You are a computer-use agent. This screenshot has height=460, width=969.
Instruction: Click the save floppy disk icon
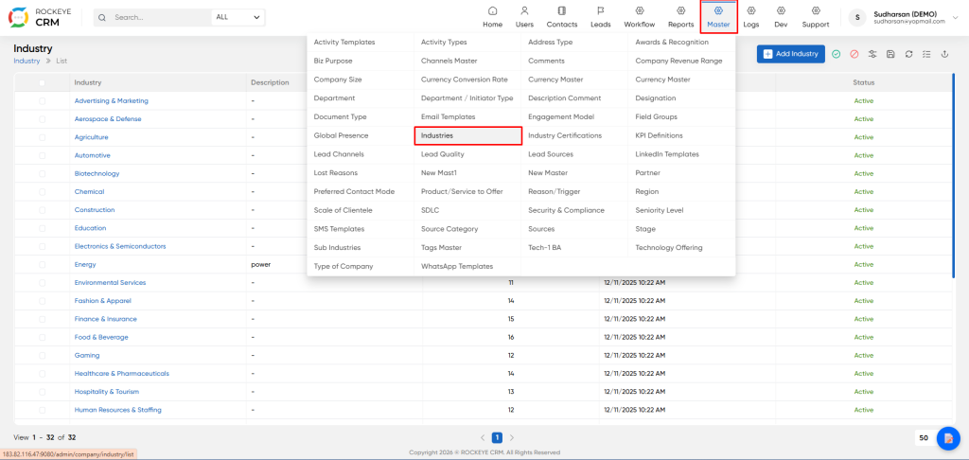[890, 54]
